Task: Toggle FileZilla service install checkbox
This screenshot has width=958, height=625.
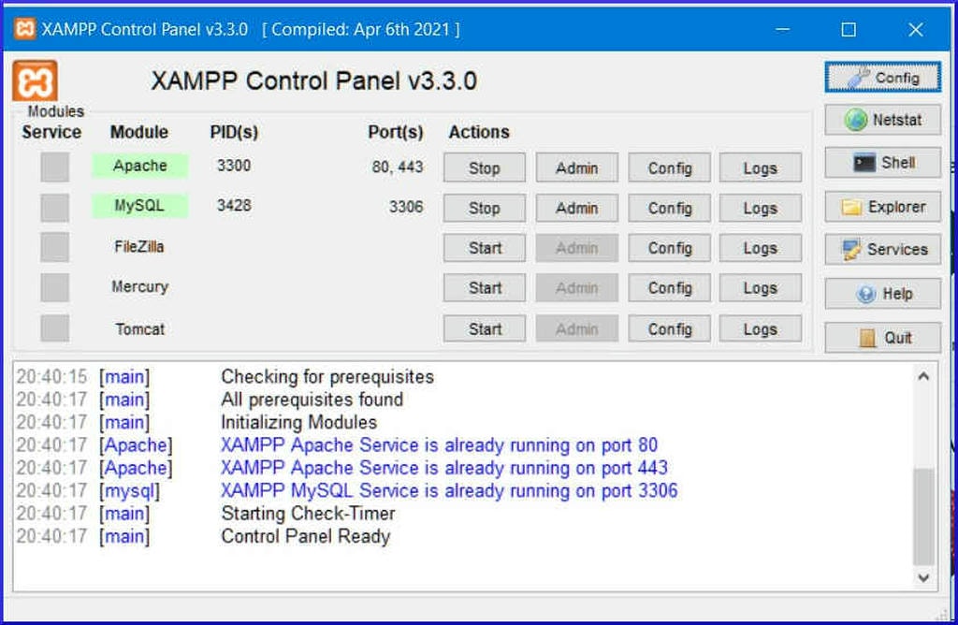Action: coord(54,247)
